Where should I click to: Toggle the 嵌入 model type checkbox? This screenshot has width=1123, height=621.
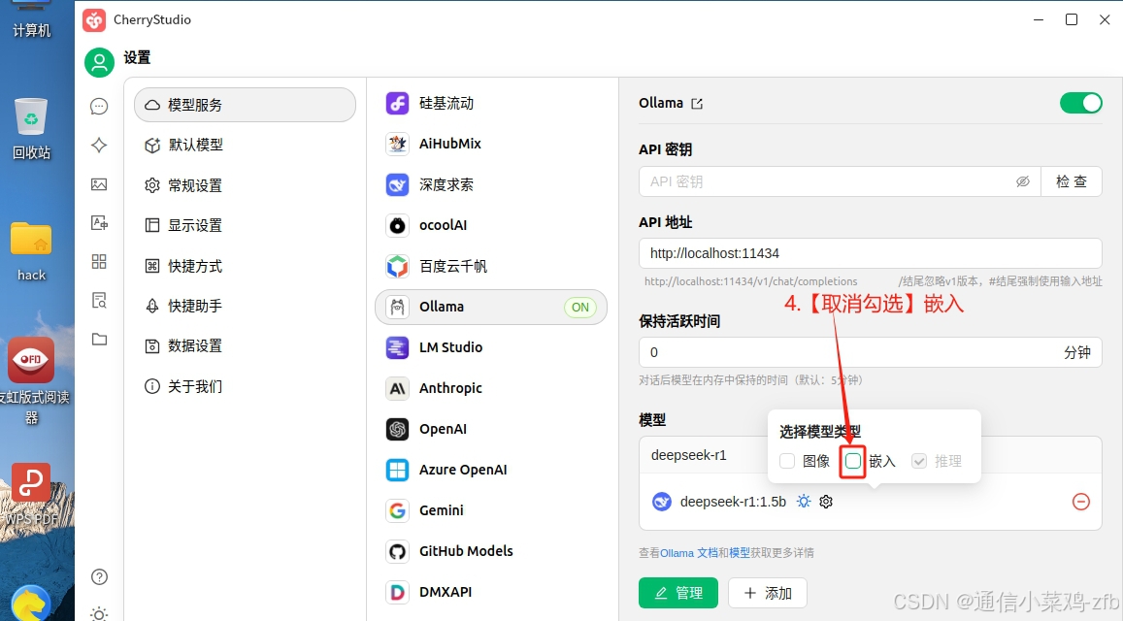pos(853,461)
